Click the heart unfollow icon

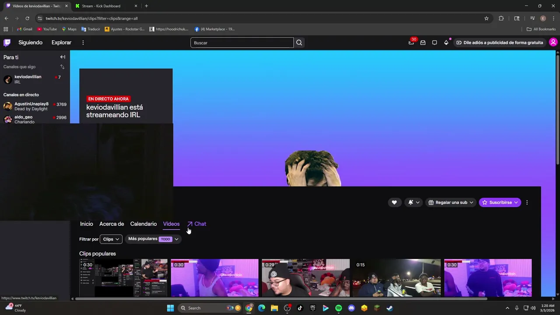click(x=394, y=203)
